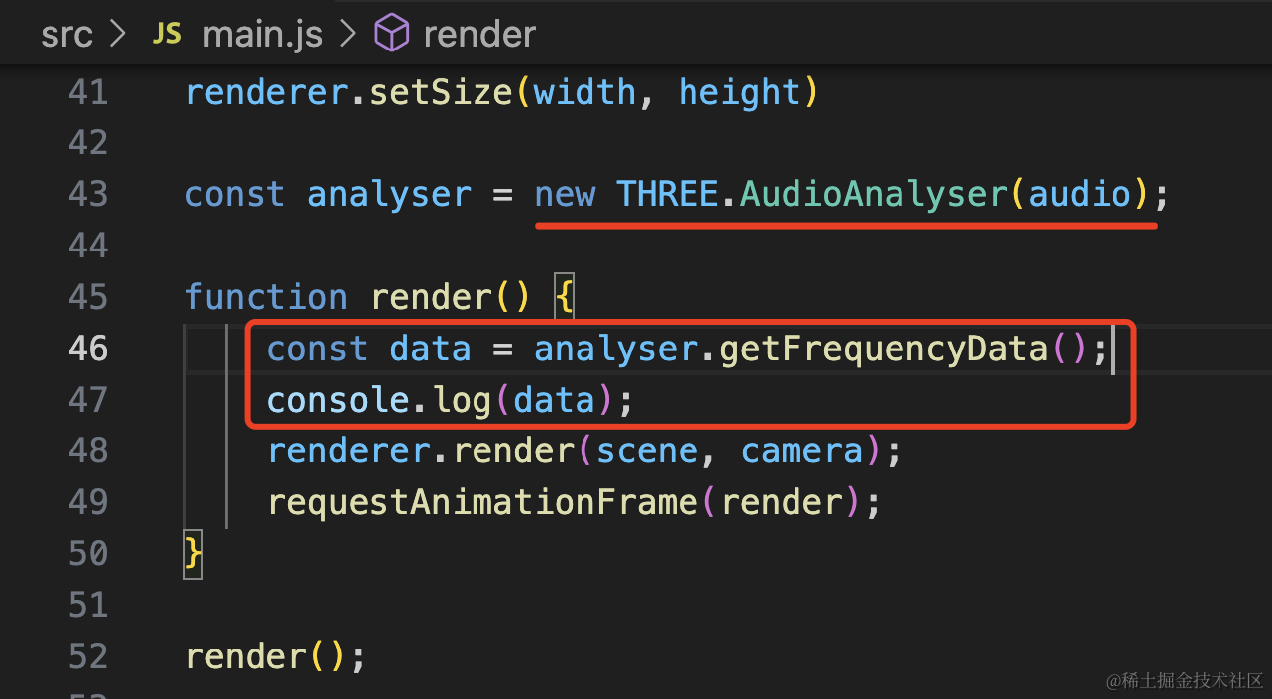The image size is (1272, 699).
Task: Click 'THREE' in the constructor call
Action: (667, 194)
